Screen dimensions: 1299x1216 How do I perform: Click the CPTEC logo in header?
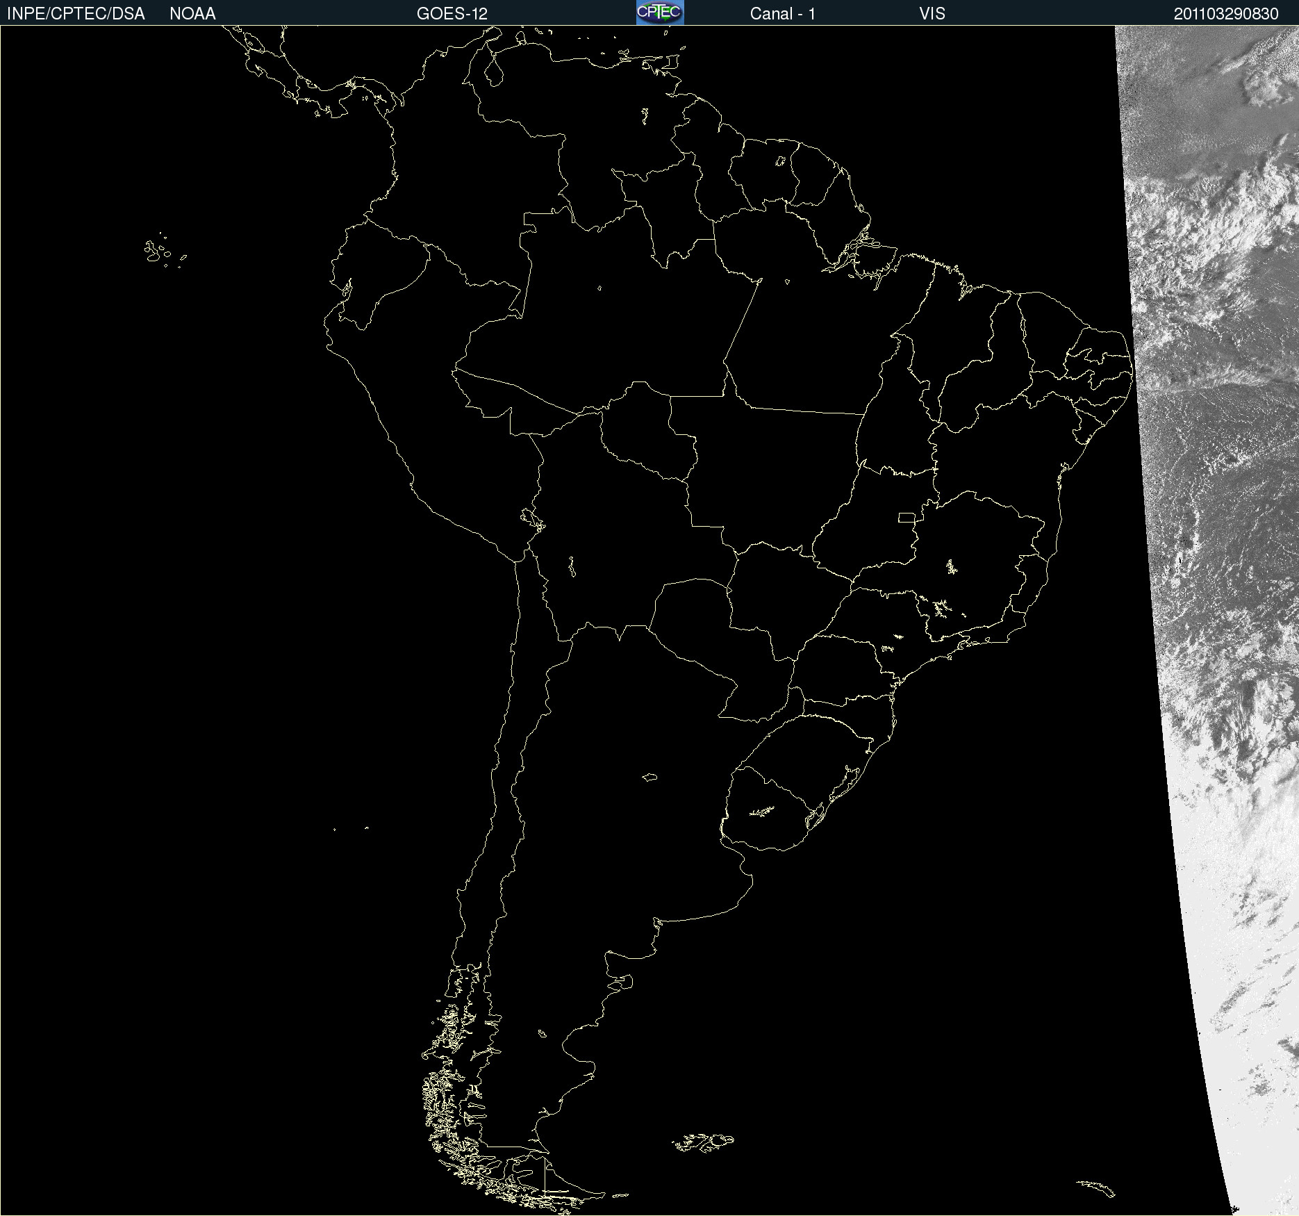[x=660, y=13]
